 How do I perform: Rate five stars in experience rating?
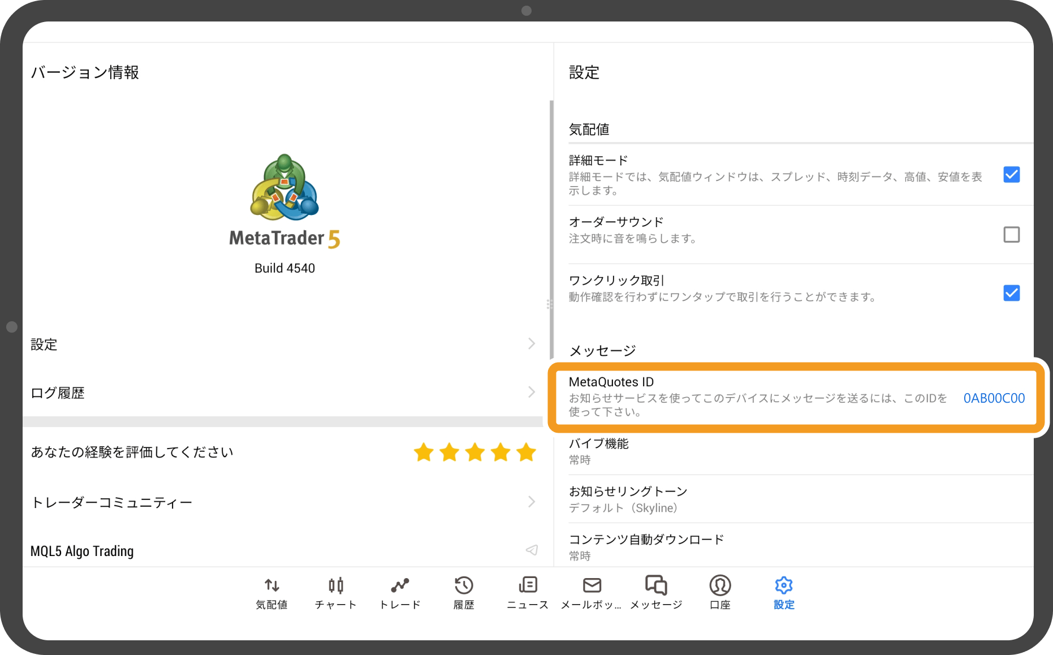[526, 453]
